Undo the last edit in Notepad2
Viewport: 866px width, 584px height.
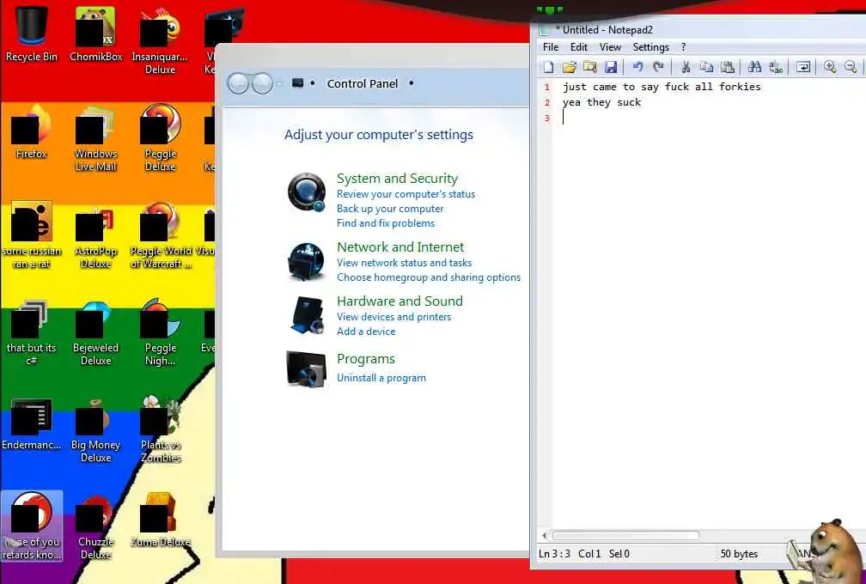[637, 67]
